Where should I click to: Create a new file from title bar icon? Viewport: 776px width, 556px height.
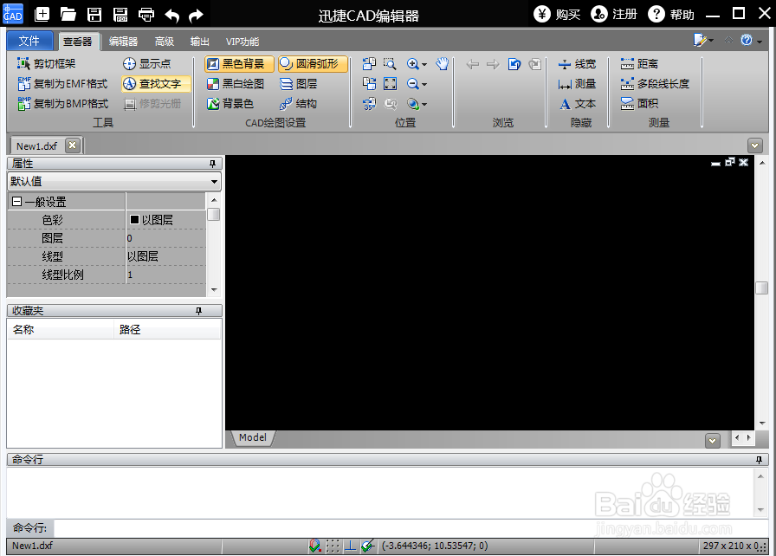click(42, 15)
